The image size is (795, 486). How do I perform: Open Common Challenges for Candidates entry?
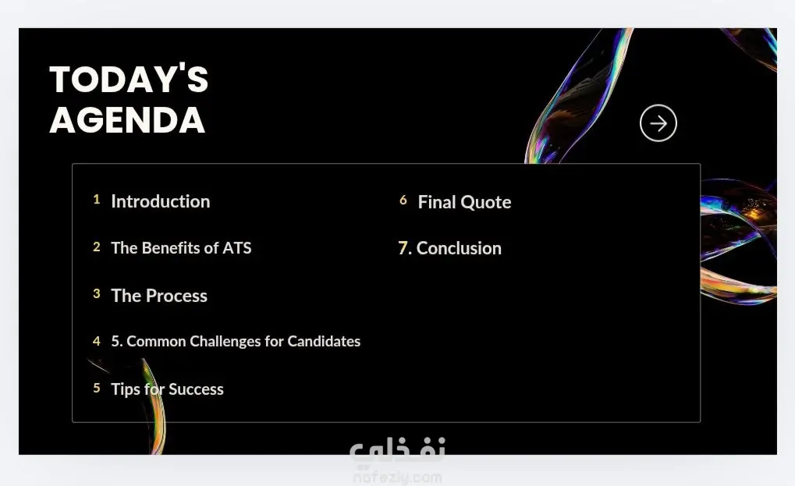[x=236, y=341]
